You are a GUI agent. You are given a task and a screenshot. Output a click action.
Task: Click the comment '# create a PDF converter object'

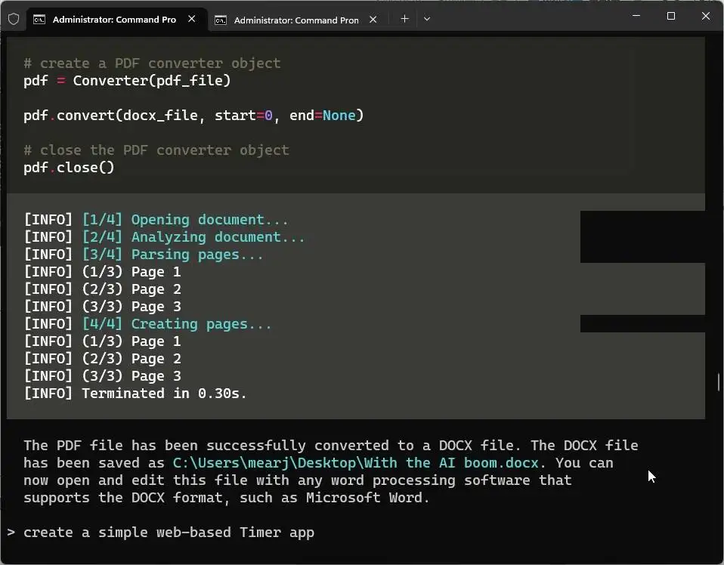(x=152, y=63)
